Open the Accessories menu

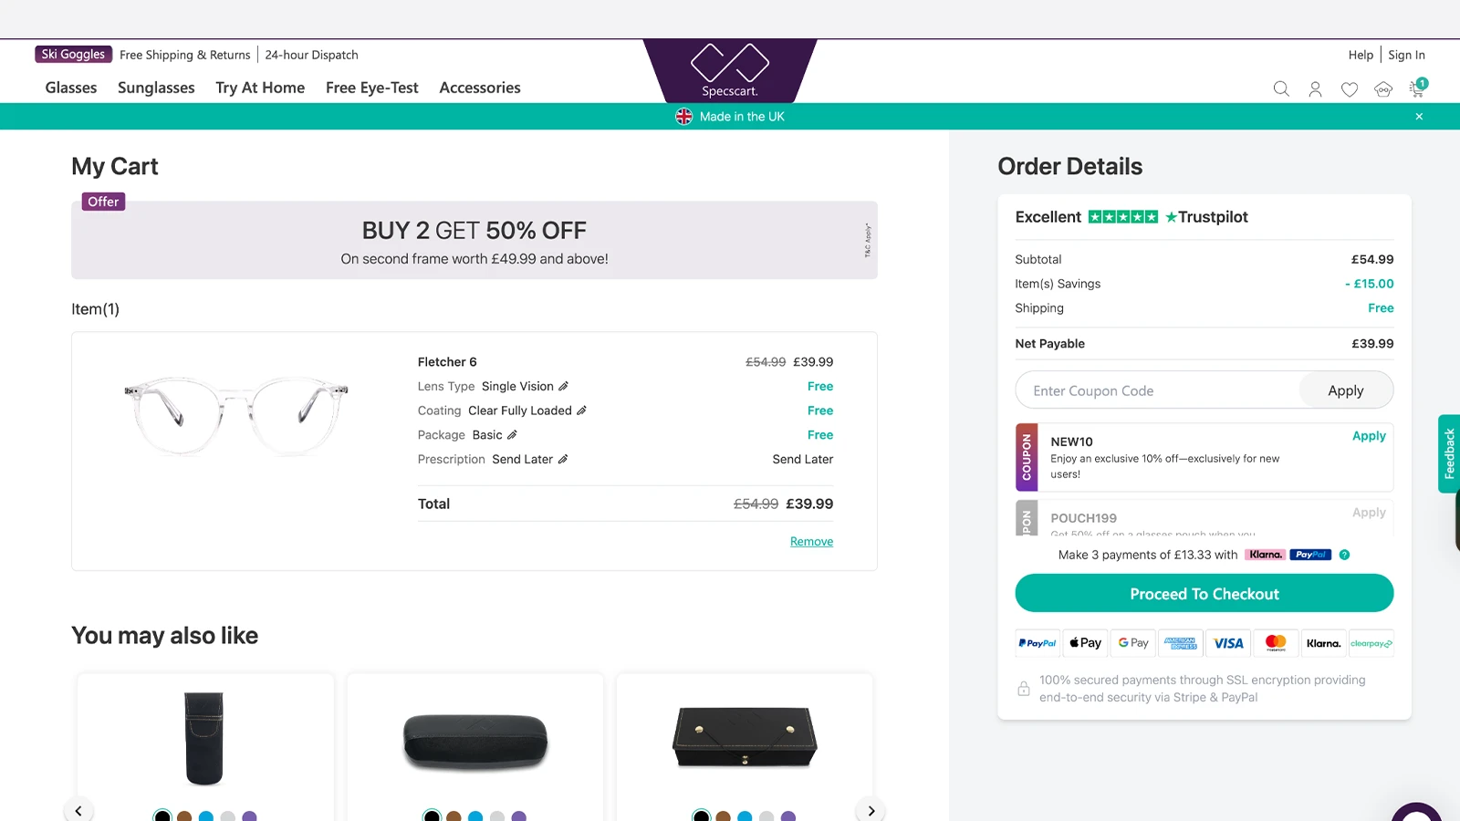(479, 88)
